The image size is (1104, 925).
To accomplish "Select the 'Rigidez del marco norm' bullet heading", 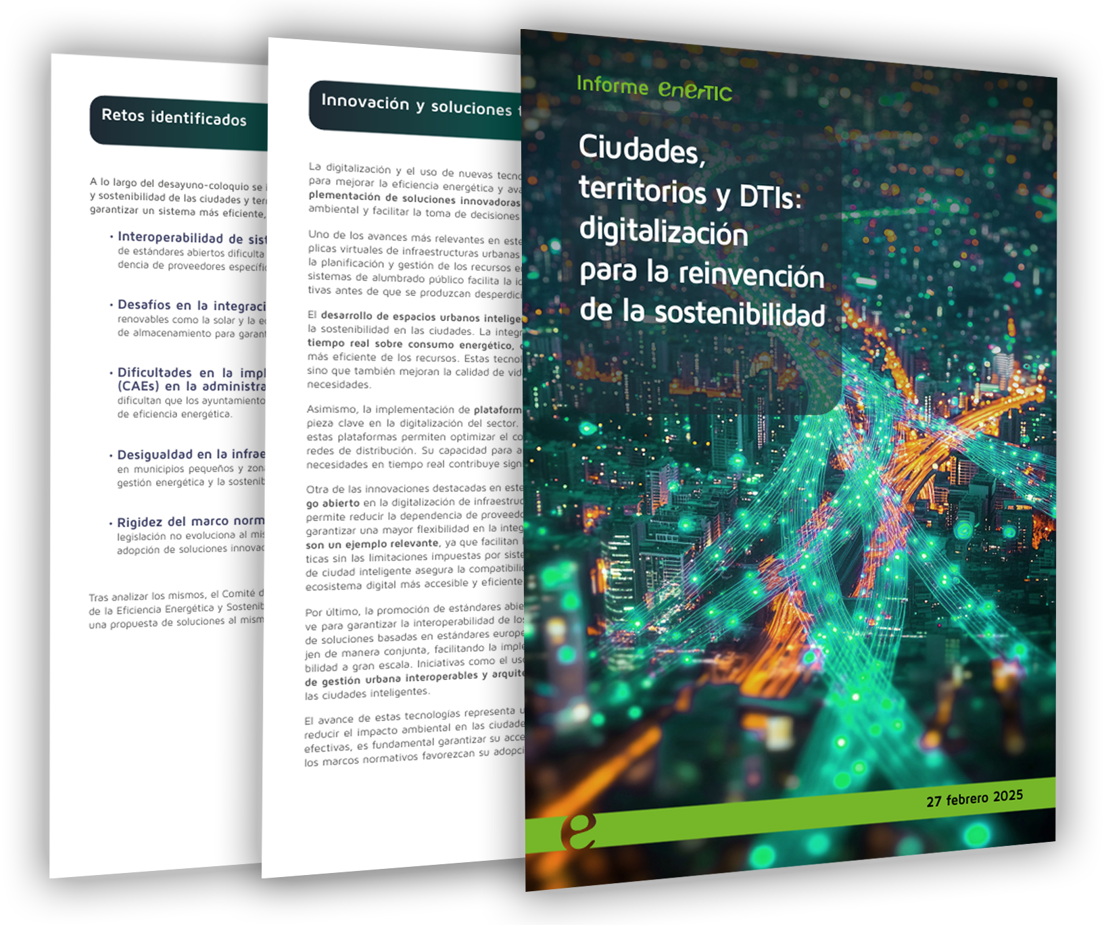I will (x=191, y=522).
